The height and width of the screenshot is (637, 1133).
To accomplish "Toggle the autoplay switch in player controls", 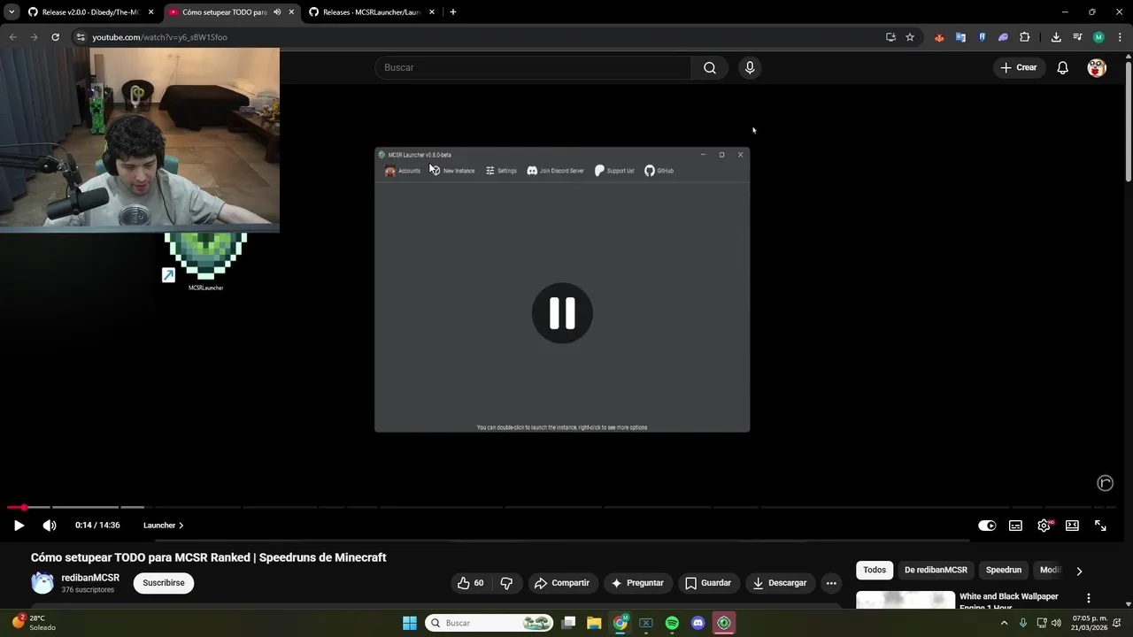I will (987, 526).
